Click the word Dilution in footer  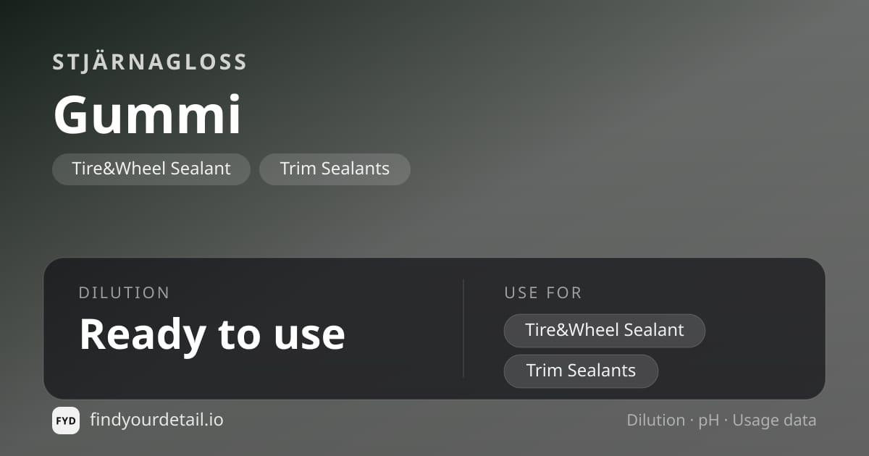tap(656, 420)
